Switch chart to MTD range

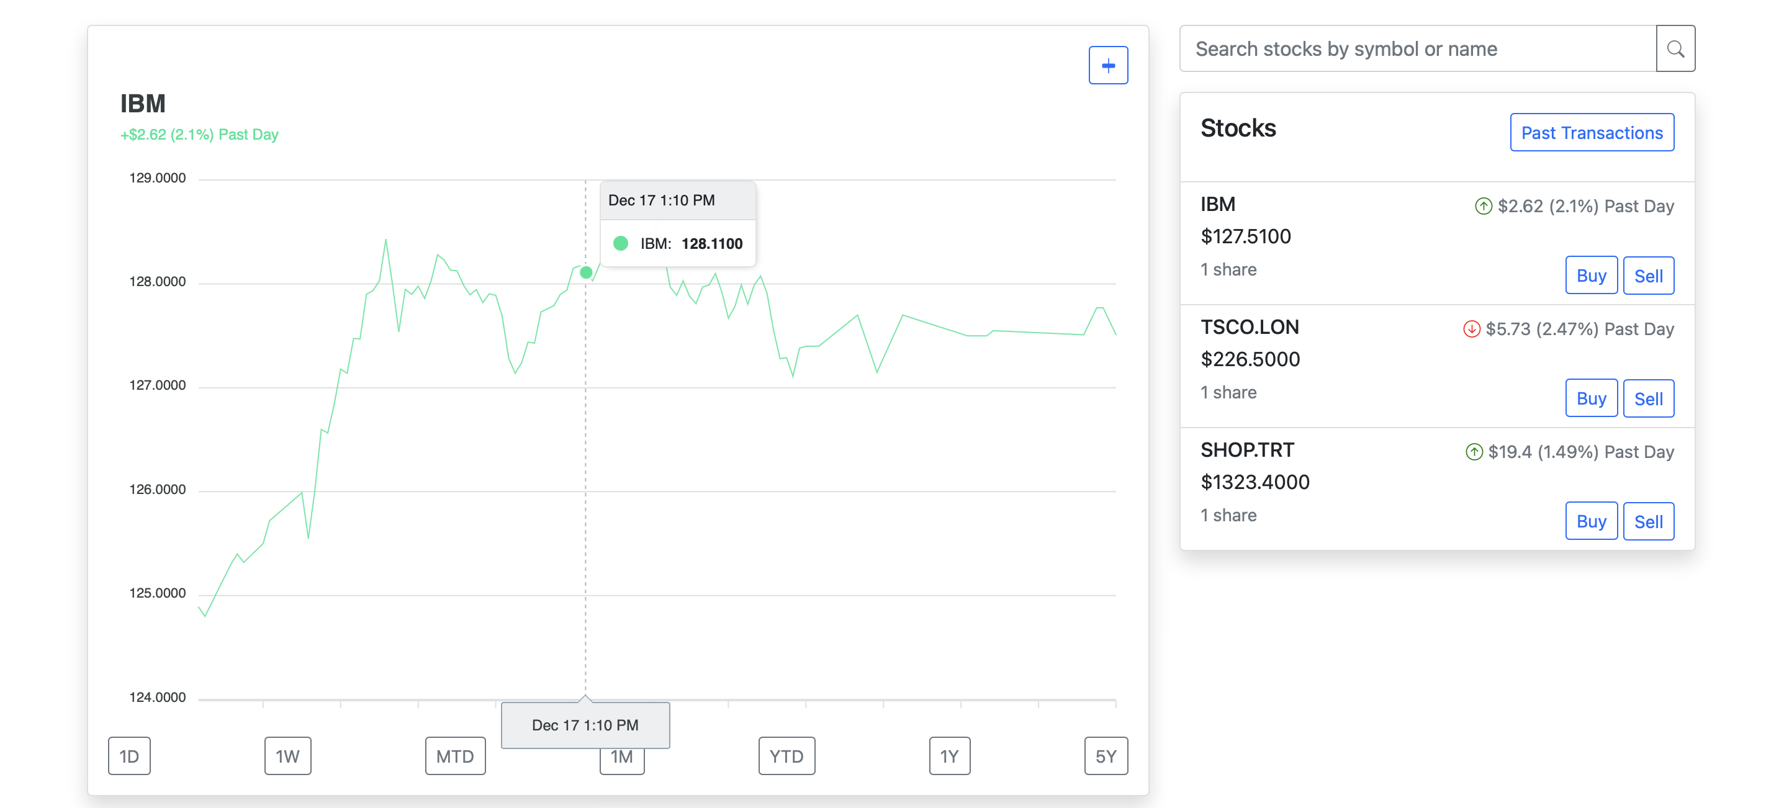(455, 755)
